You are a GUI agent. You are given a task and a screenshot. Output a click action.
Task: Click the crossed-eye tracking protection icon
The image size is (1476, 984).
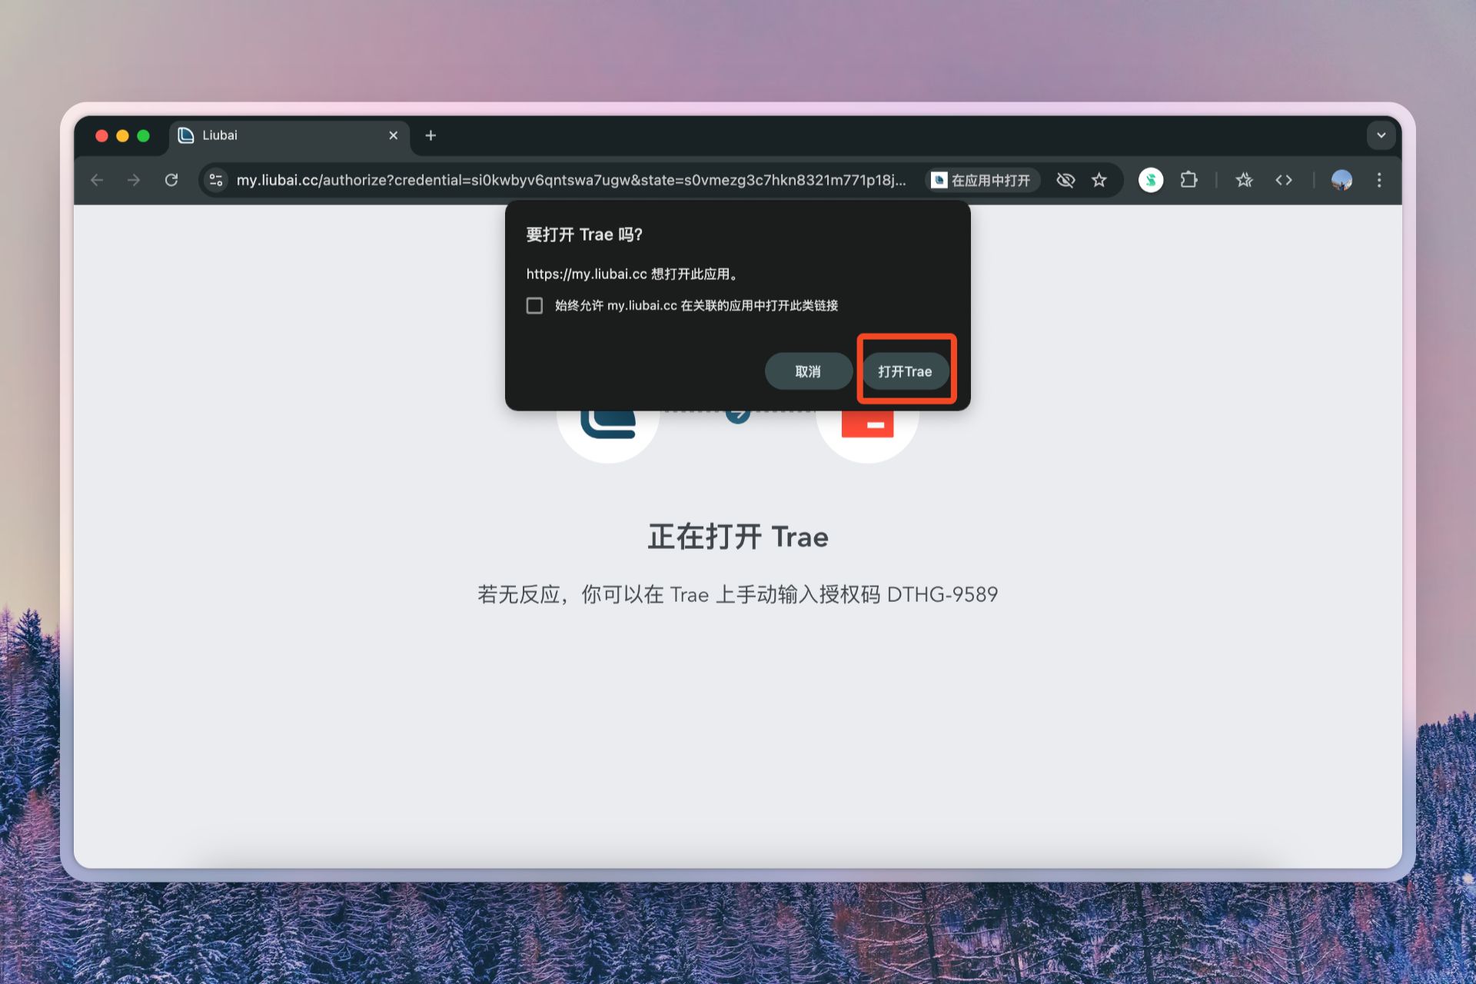(1065, 180)
